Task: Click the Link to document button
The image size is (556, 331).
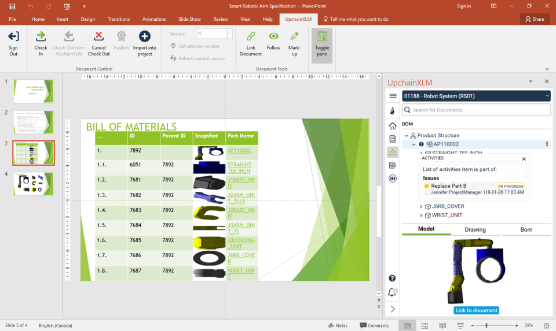Action: (x=476, y=310)
